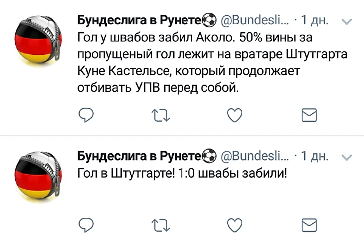This screenshot has width=364, height=243.
Task: Open Бундеслига в Рунете profile from first tweet
Action: (140, 21)
